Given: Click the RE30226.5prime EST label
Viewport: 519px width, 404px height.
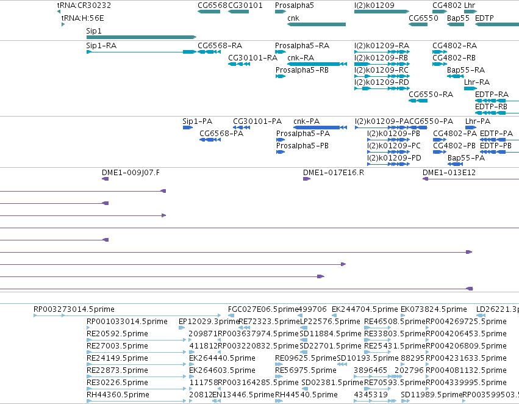Looking at the screenshot, I should point(117,383).
